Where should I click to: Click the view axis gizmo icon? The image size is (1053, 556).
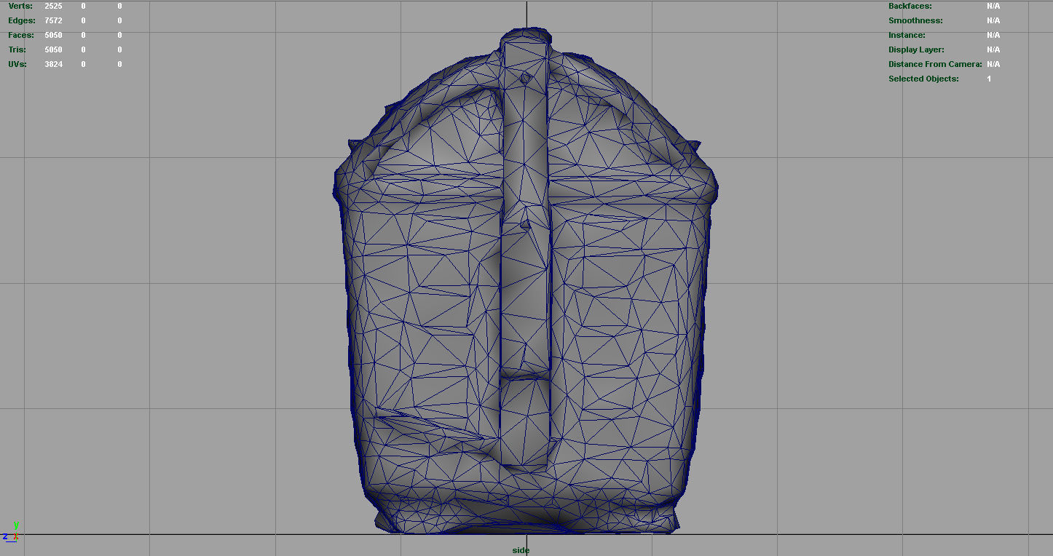(10, 532)
